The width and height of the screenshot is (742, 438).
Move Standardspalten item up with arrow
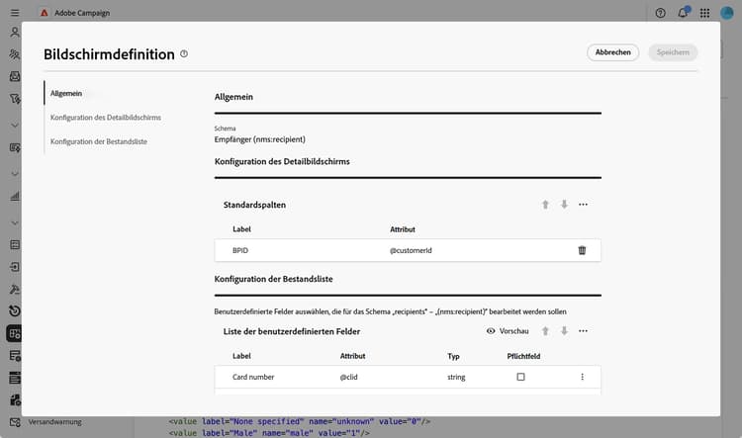545,205
